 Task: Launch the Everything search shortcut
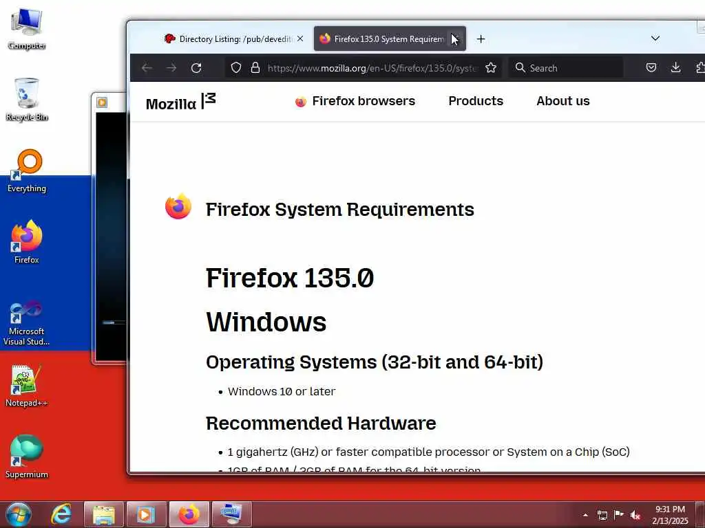(x=27, y=171)
